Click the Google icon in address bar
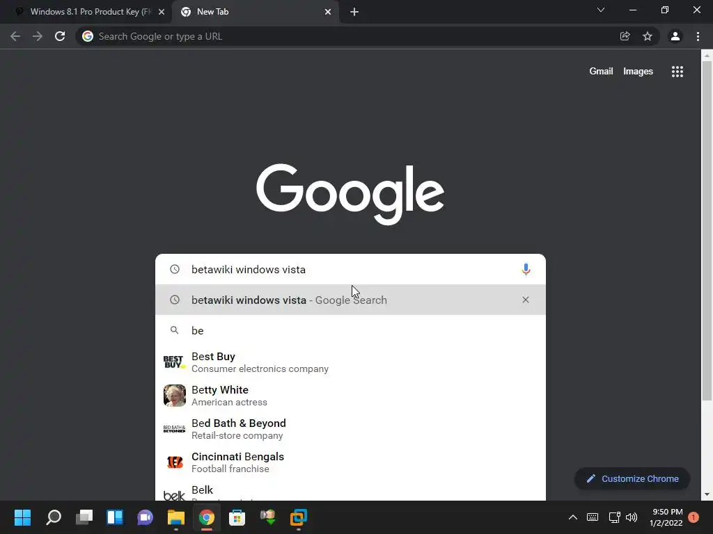Viewport: 713px width, 534px height. click(88, 36)
